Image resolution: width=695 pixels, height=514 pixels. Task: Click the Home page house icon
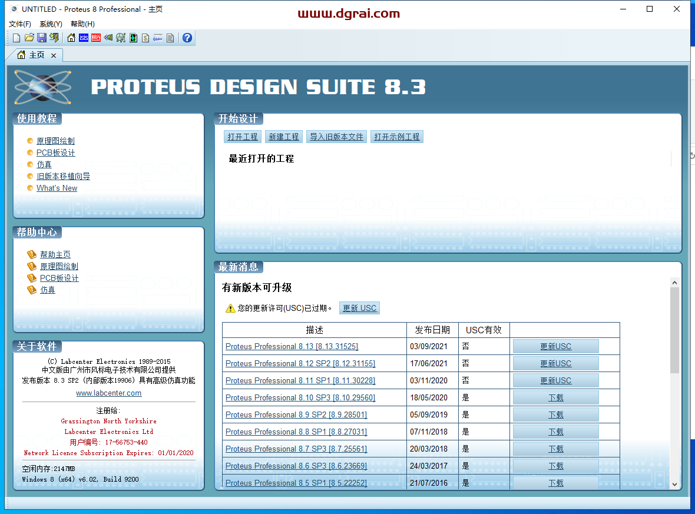(x=71, y=38)
